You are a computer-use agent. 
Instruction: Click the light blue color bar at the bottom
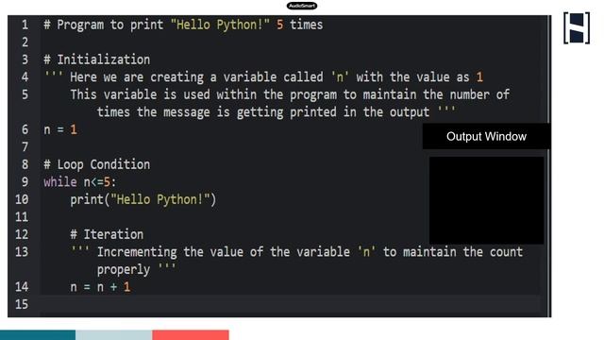113,334
